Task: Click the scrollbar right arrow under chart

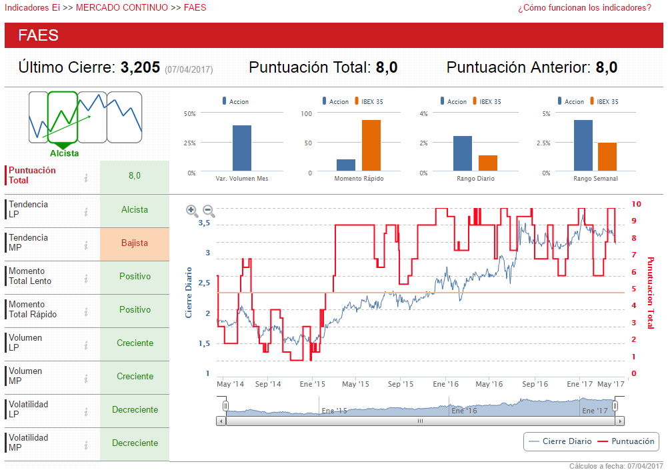Action: pos(620,421)
